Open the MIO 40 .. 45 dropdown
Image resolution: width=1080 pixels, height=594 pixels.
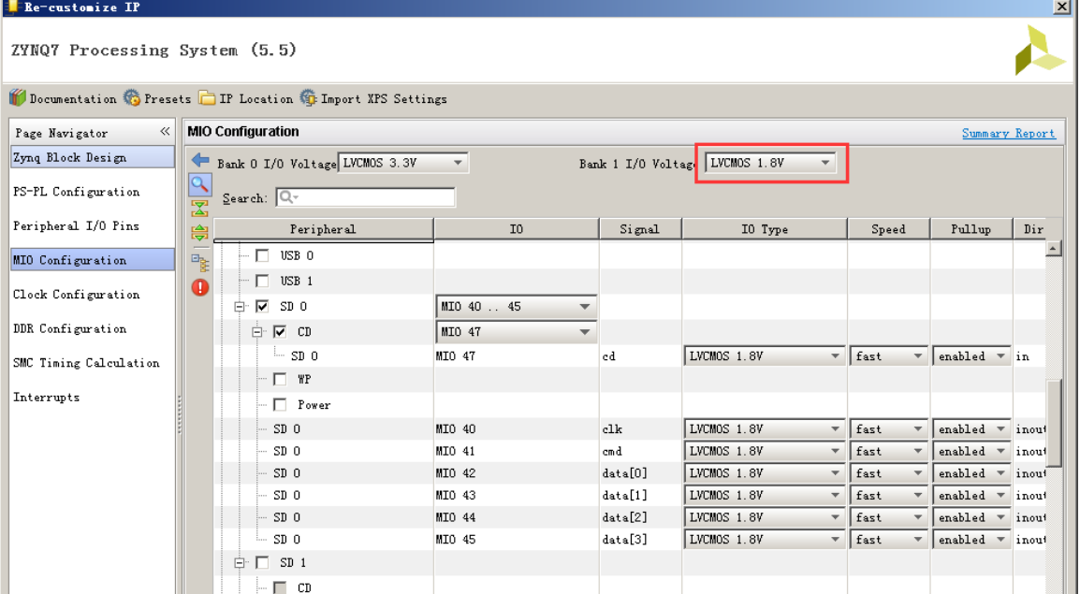pos(516,306)
